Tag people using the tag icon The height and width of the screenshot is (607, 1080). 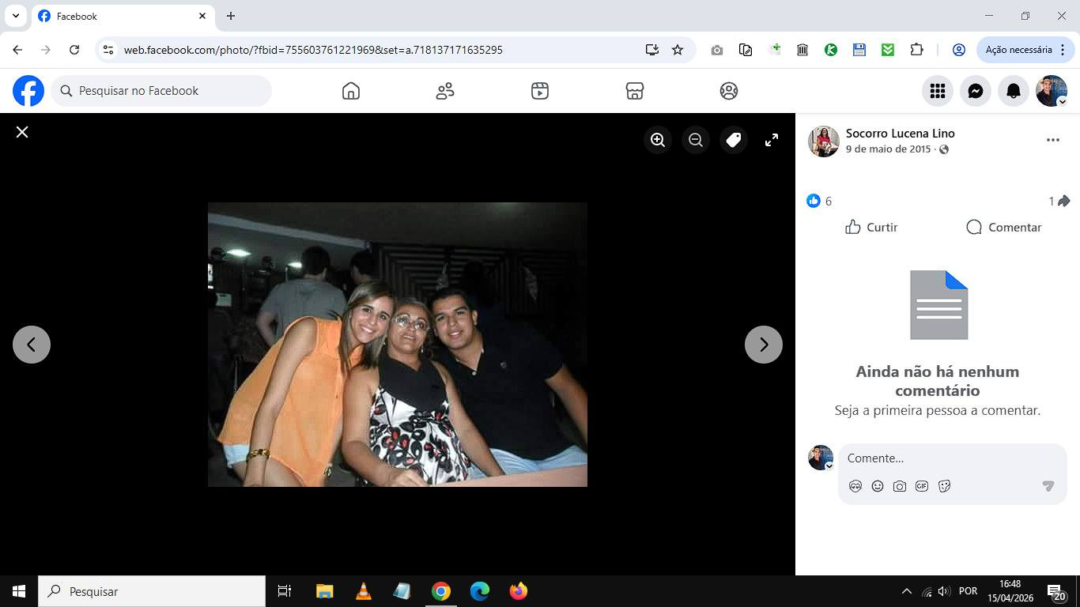point(734,140)
